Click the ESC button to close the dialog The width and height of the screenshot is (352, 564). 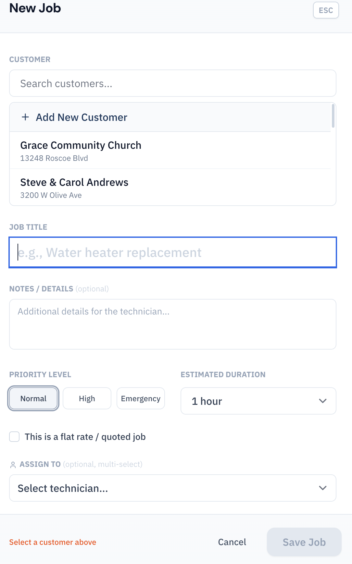(325, 10)
